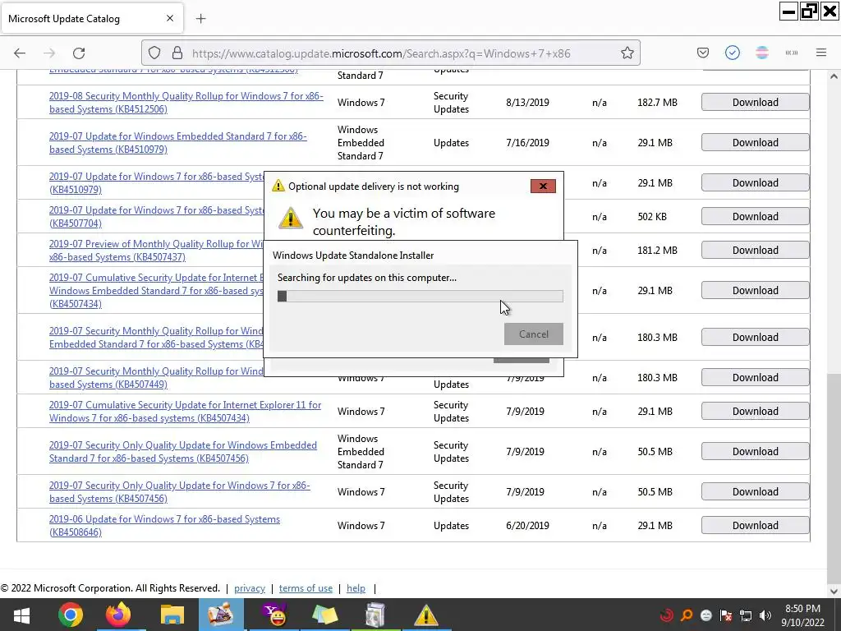Open KB4507704 update for Windows 7 link
This screenshot has width=841, height=631.
pyautogui.click(x=157, y=216)
